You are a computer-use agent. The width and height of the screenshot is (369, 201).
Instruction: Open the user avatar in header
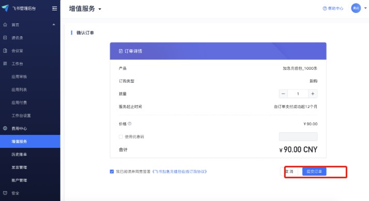[x=356, y=8]
